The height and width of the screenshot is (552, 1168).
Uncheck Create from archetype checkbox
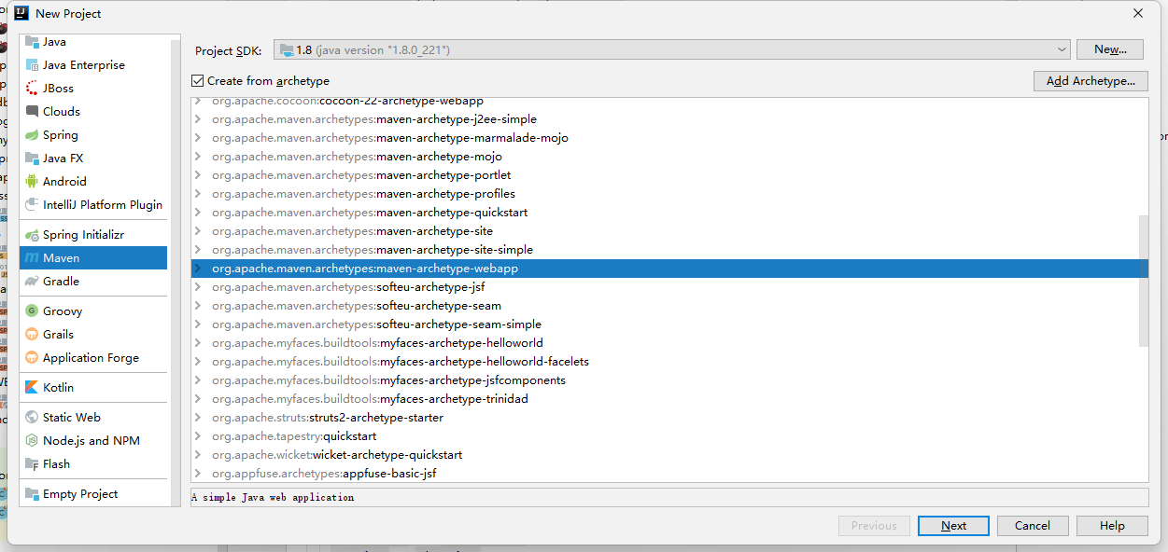197,81
